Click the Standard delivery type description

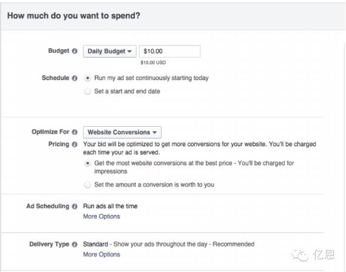[x=169, y=244]
